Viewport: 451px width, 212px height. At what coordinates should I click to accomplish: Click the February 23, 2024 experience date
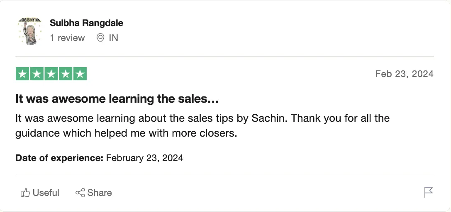(145, 158)
